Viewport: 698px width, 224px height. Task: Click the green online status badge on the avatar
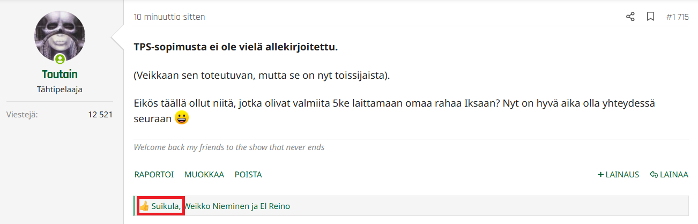[60, 59]
